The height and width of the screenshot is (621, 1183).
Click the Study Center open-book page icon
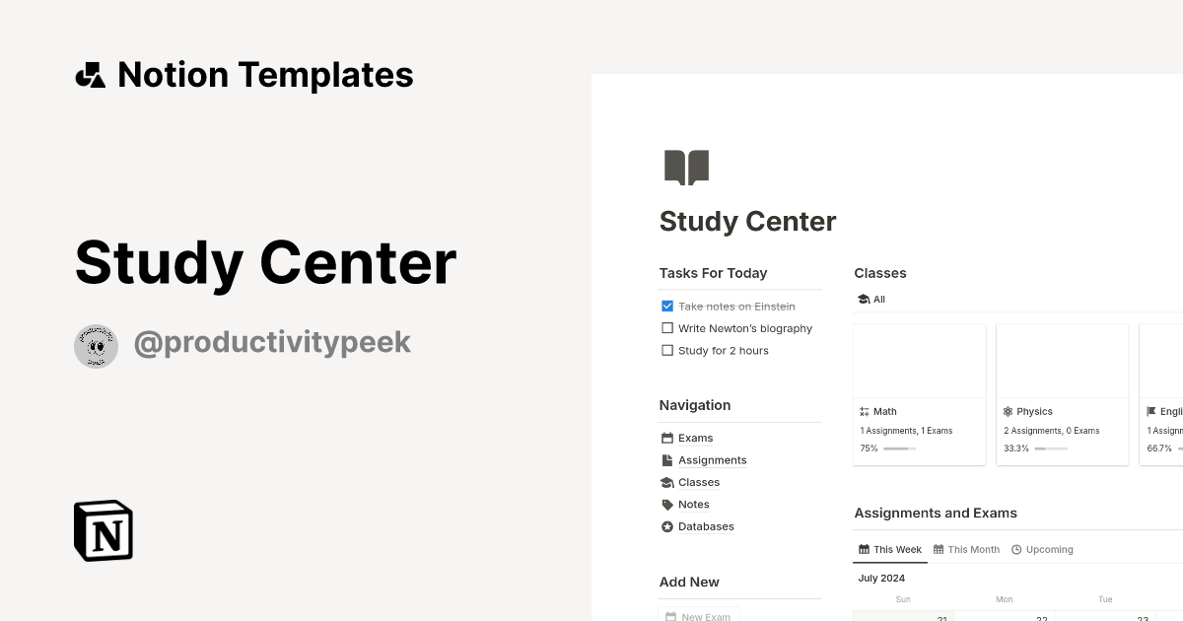(x=686, y=167)
